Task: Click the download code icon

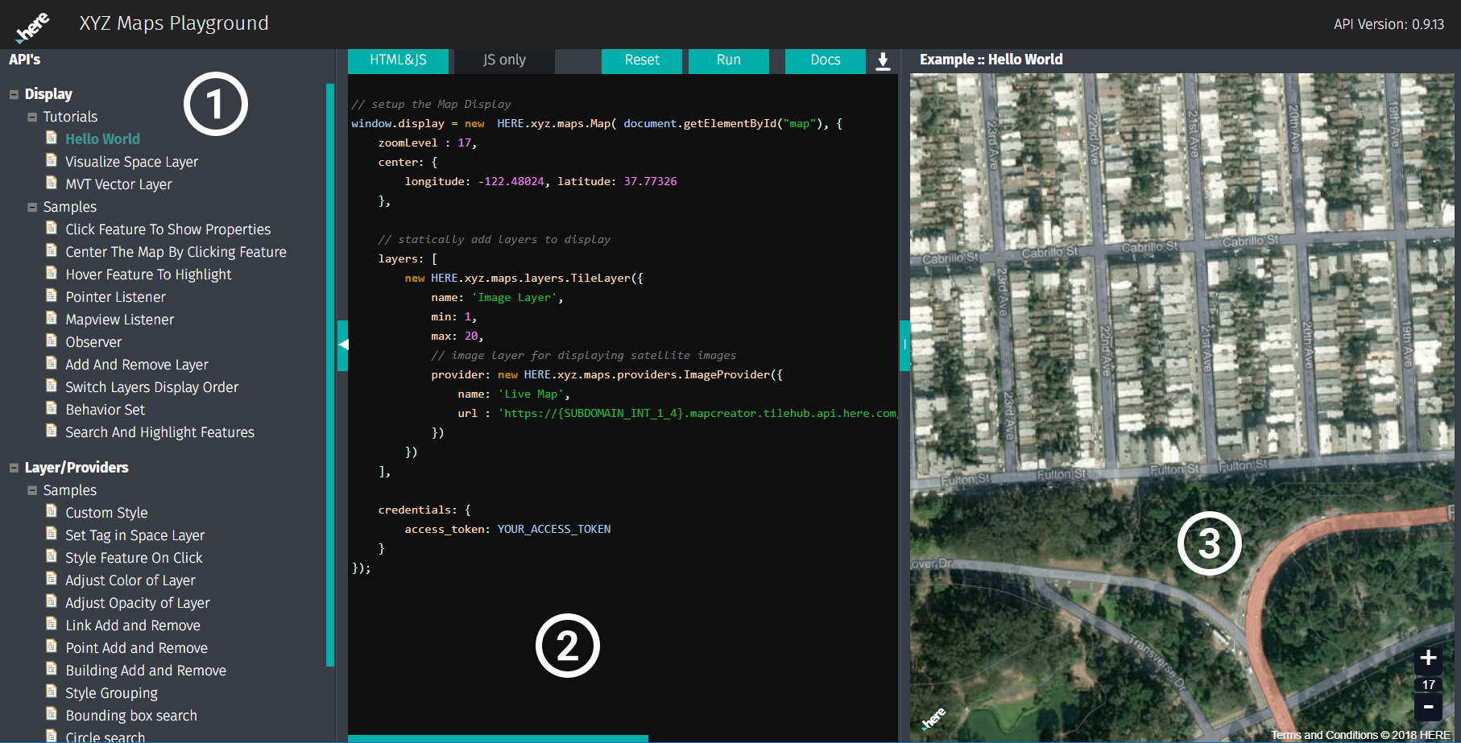Action: click(883, 61)
